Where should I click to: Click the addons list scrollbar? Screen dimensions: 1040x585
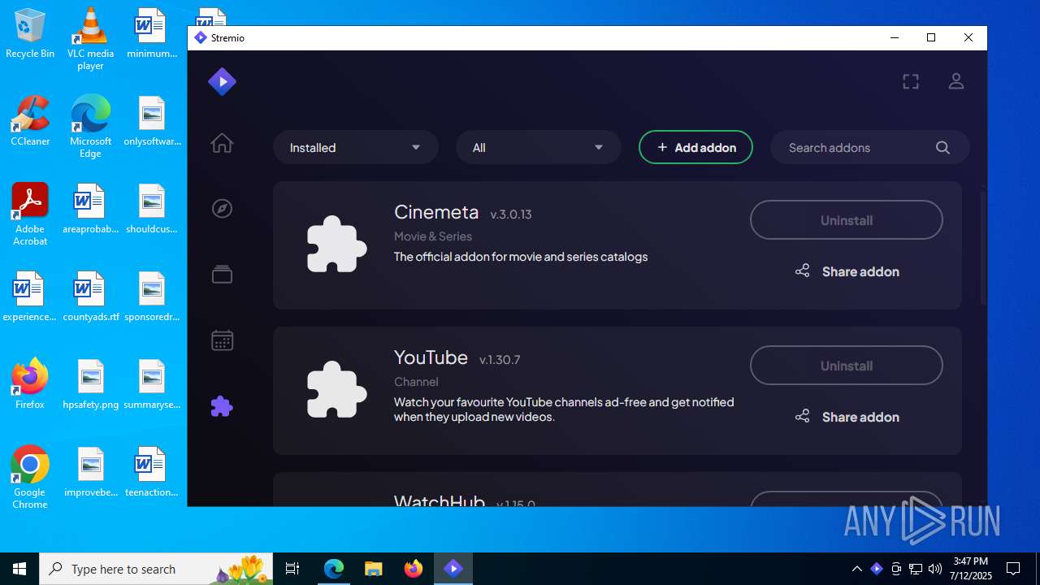(981, 248)
